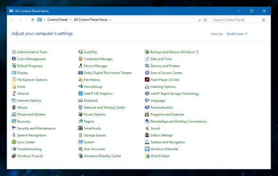Click the Display monitor icon
Viewport: 278px width, 176px height.
(x=14, y=73)
